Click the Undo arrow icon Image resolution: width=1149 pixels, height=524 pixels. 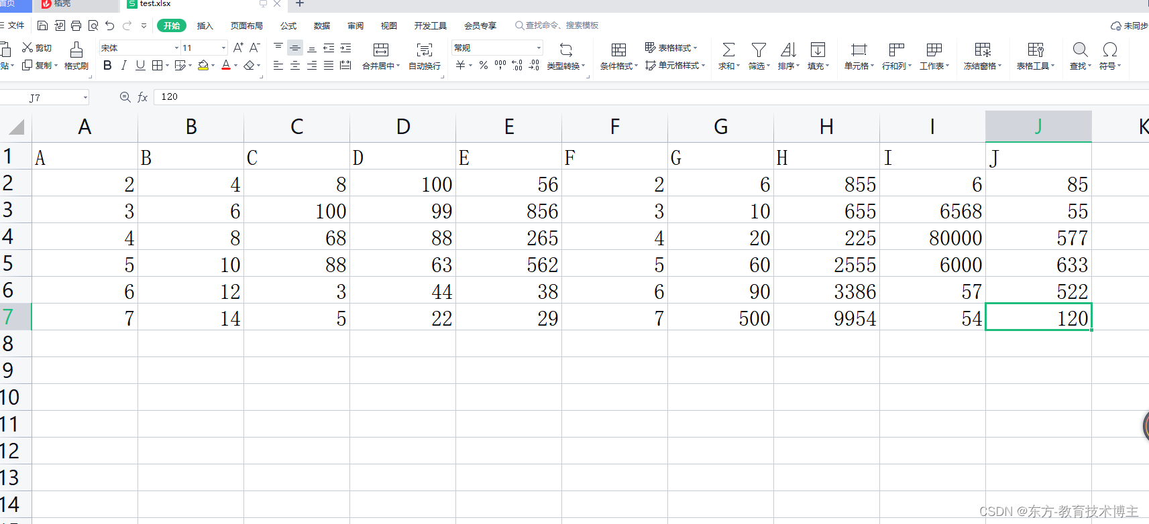(110, 25)
